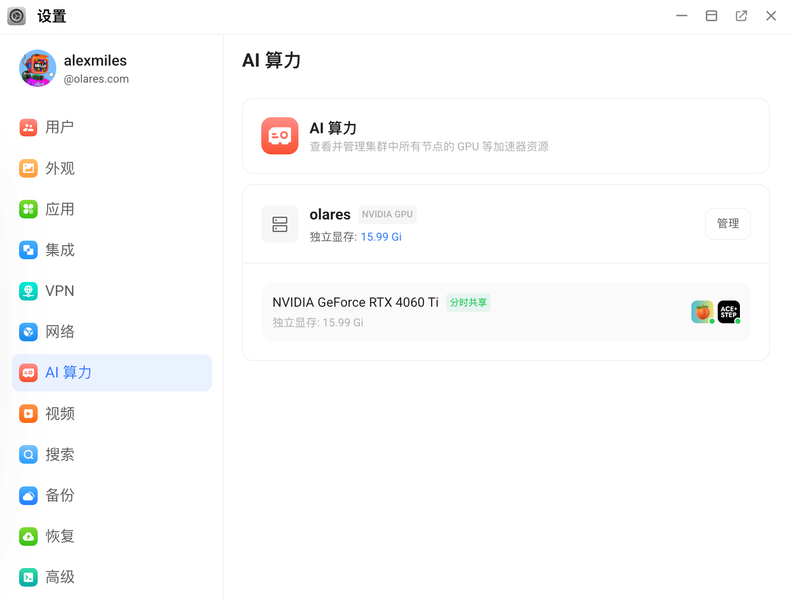Click the grey 独立显存: 15.99 Gi text
The height and width of the screenshot is (599, 790).
tap(318, 323)
